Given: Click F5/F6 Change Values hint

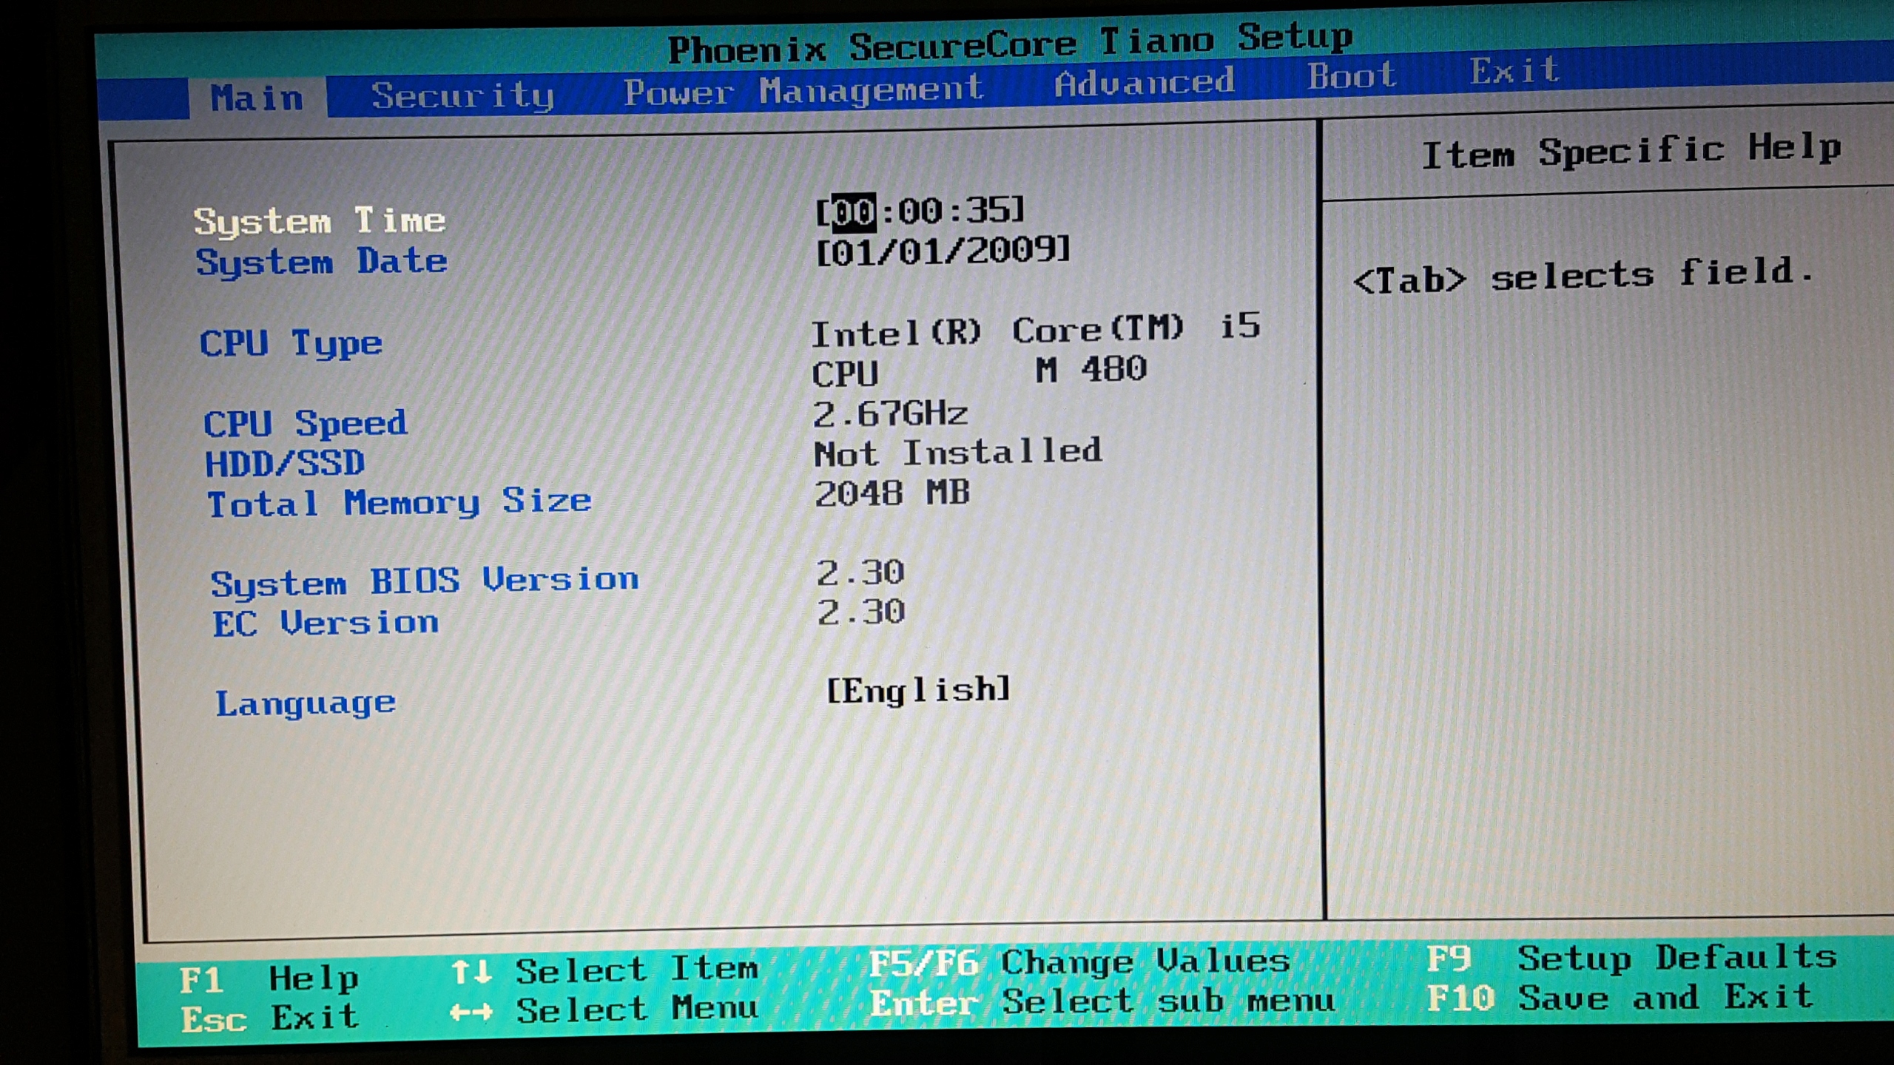Looking at the screenshot, I should (x=1079, y=962).
